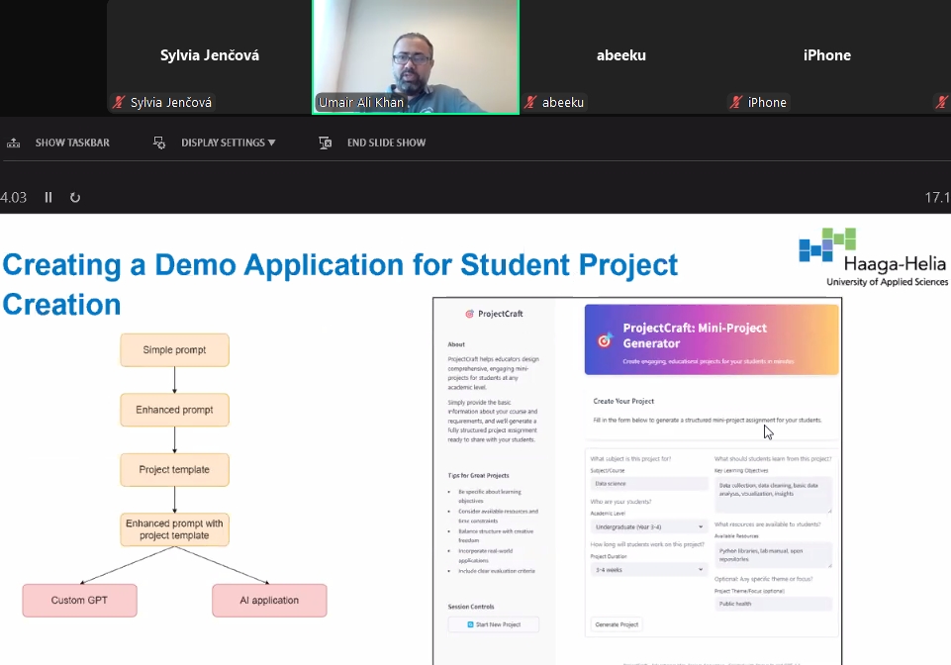Image resolution: width=951 pixels, height=665 pixels.
Task: Click the Session Controls heading
Action: coord(471,607)
